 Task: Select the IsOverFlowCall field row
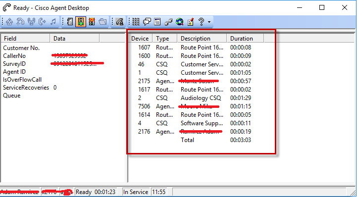[x=22, y=80]
